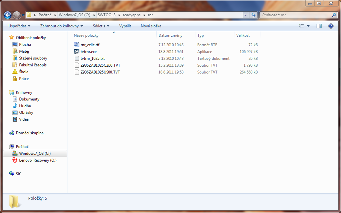341x213 pixels.
Task: Expand the view options dropdown arrow
Action: click(308, 26)
